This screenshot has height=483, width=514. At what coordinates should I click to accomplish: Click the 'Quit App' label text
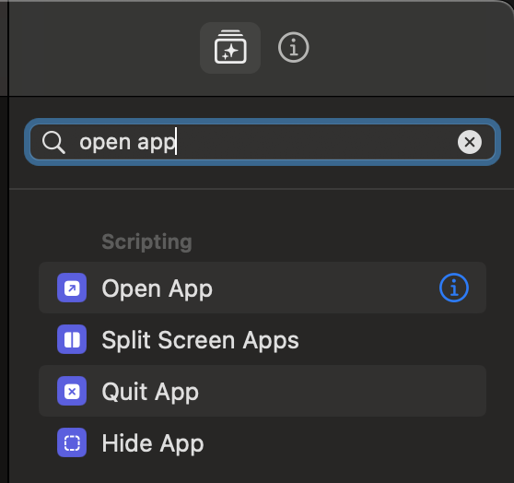point(150,392)
